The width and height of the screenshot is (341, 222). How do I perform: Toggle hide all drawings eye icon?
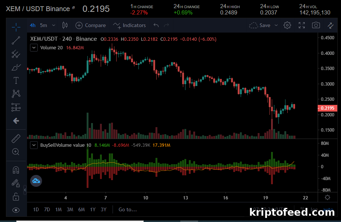click(16, 210)
